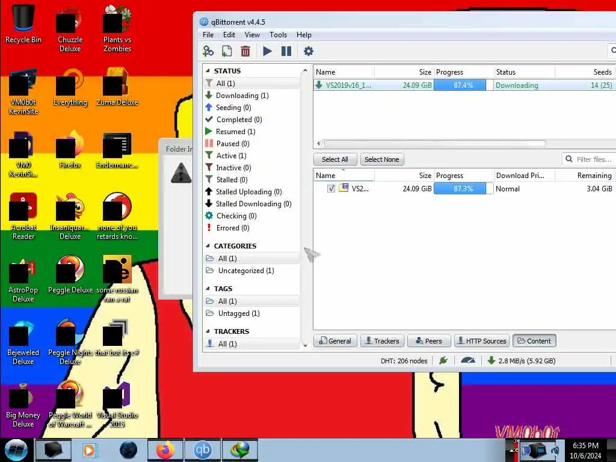
Task: Open the View menu
Action: coord(252,34)
